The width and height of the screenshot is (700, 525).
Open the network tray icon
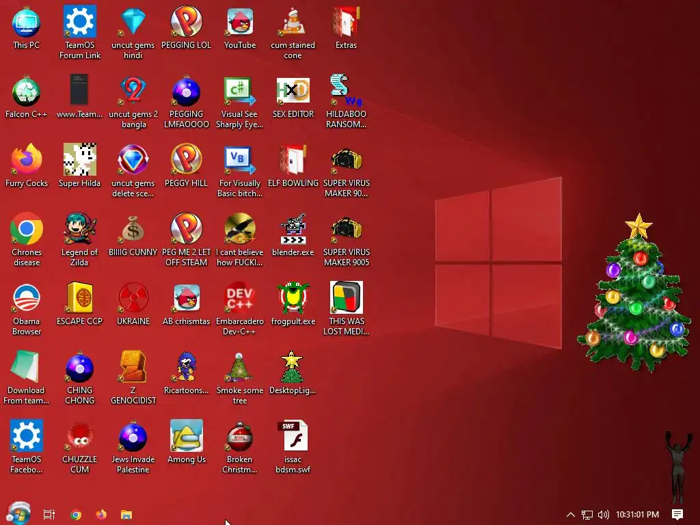pyautogui.click(x=587, y=515)
